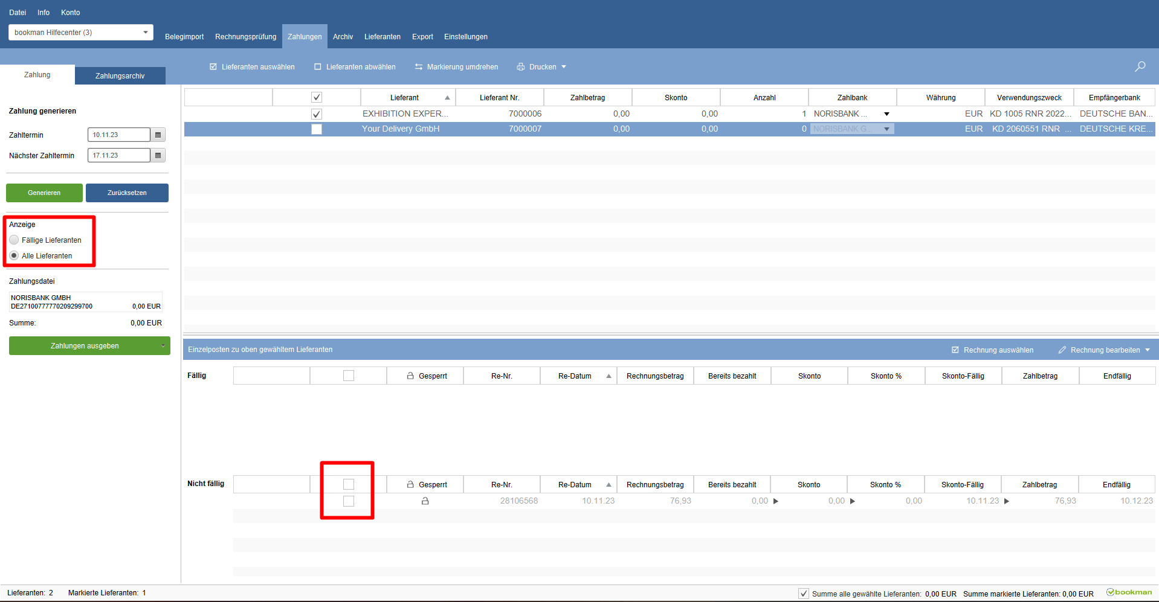Screen dimensions: 1159x602
Task: Open the Datei menu
Action: coord(18,12)
